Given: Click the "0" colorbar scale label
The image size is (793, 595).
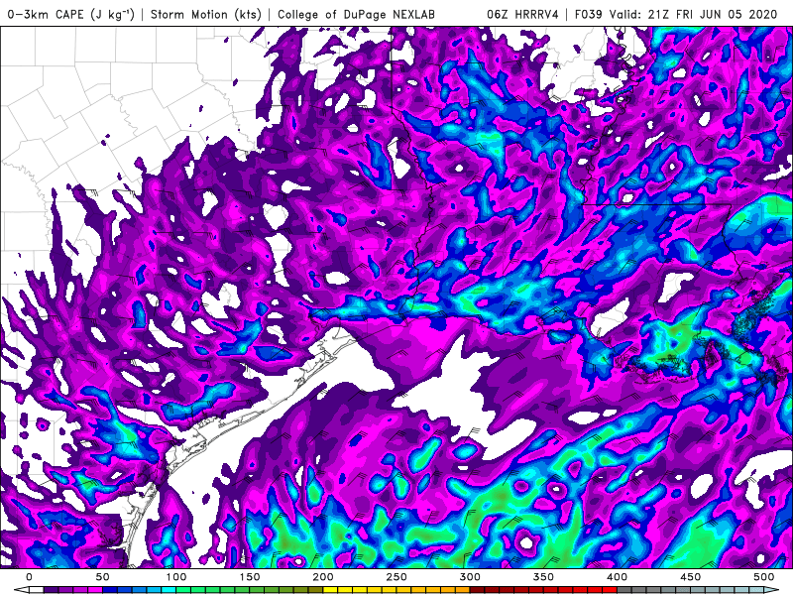Looking at the screenshot, I should click(x=29, y=577).
